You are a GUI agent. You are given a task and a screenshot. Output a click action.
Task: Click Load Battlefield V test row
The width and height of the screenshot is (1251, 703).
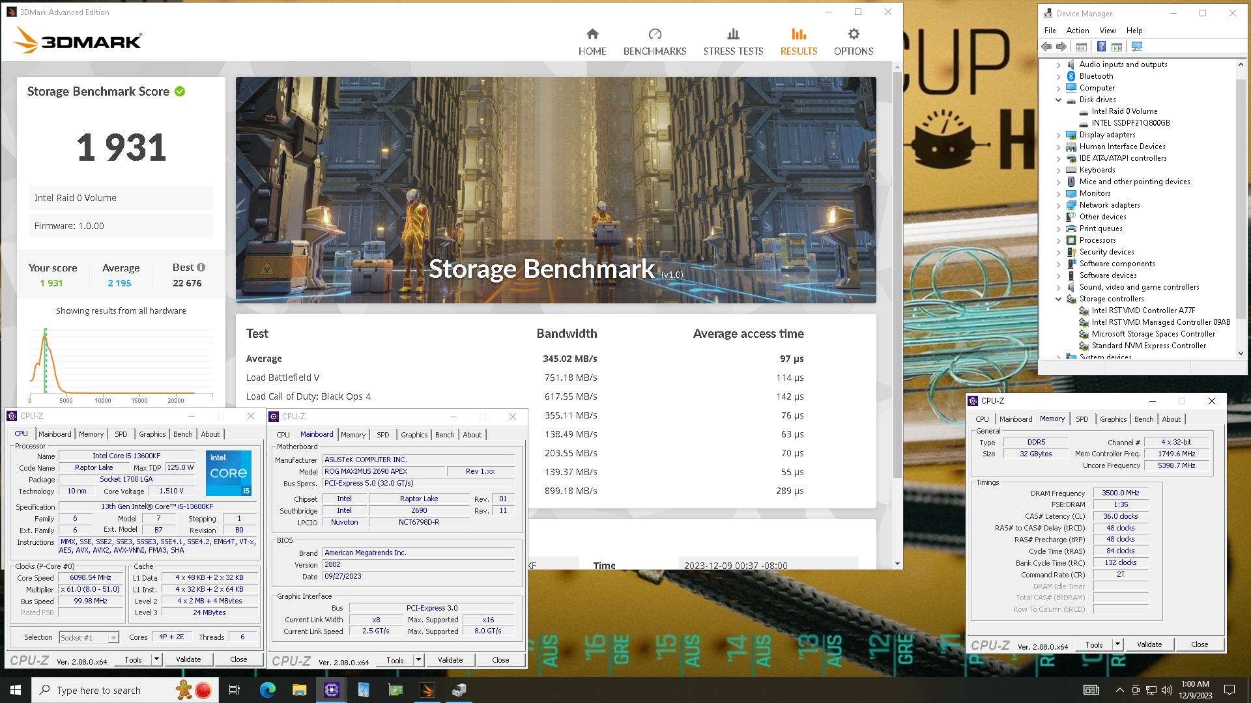[x=525, y=378]
